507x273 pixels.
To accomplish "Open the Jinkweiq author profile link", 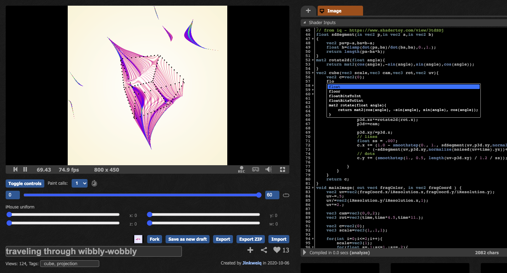I will click(x=252, y=263).
